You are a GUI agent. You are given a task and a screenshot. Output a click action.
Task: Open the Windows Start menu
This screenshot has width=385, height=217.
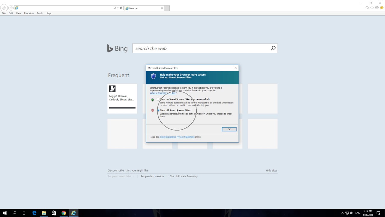[x=5, y=213]
